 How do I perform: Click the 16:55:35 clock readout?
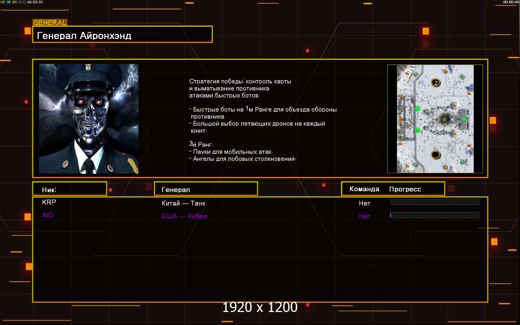click(x=35, y=2)
